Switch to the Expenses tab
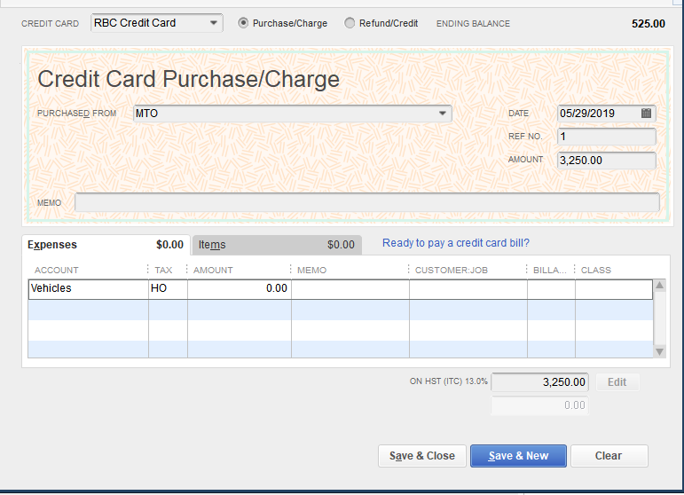This screenshot has height=495, width=684. (x=53, y=245)
